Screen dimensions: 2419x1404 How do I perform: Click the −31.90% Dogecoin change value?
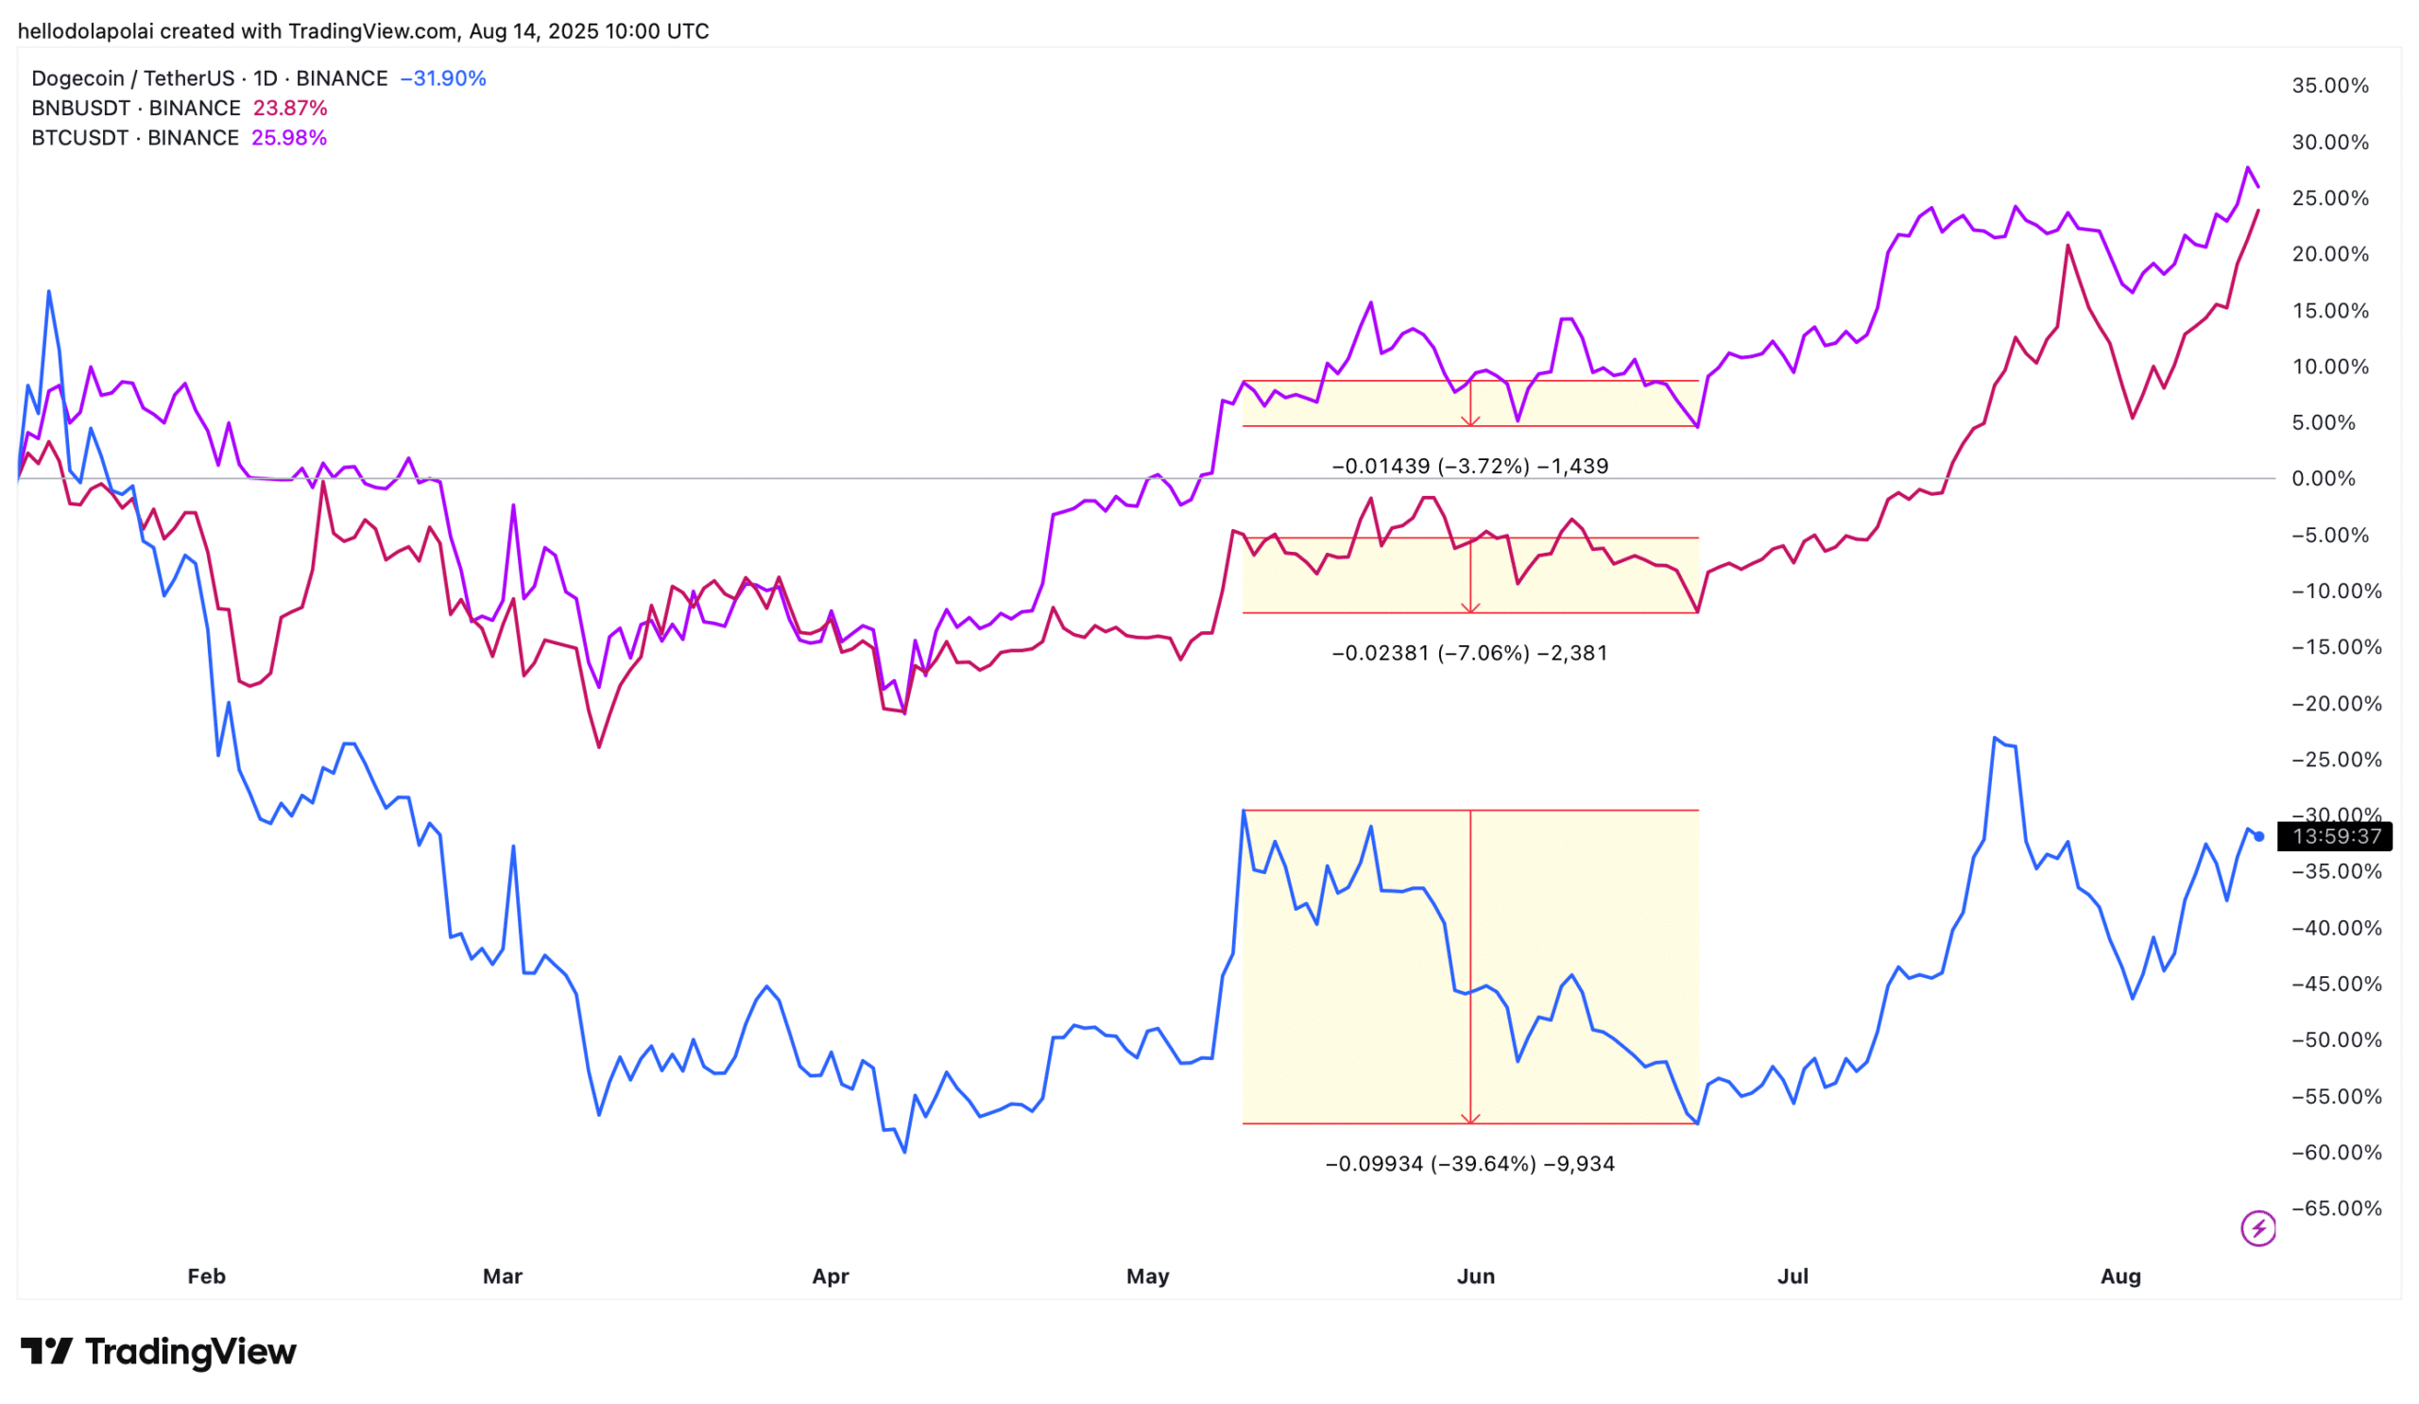442,78
